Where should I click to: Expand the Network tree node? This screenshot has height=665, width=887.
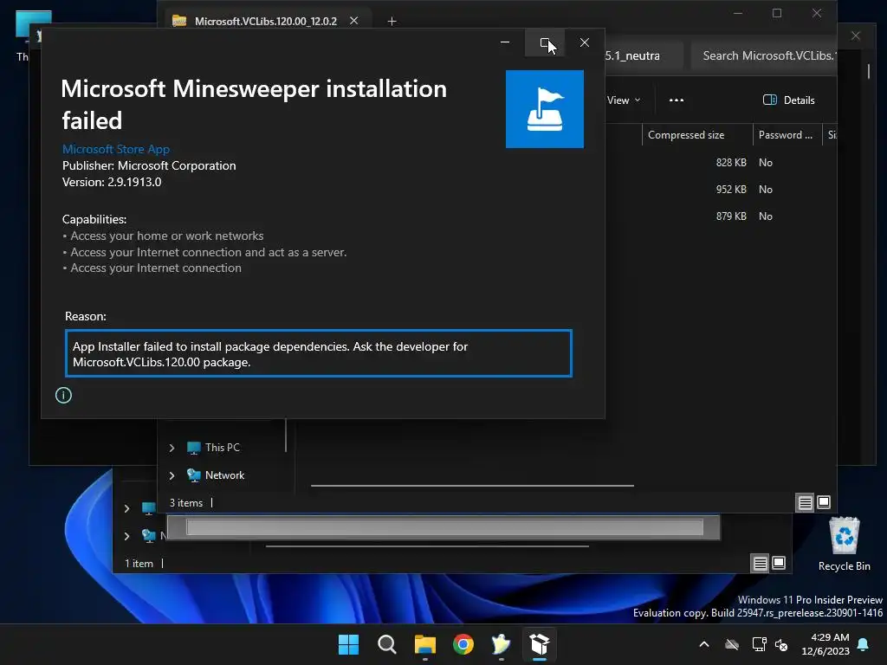(x=172, y=475)
